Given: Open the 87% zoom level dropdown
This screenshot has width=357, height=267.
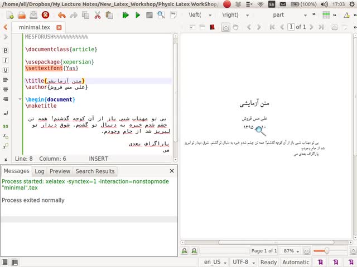Looking at the screenshot, I should (291, 251).
